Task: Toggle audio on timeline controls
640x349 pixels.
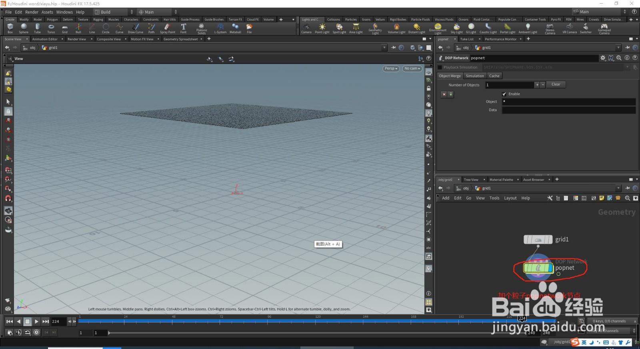Action: click(x=19, y=332)
